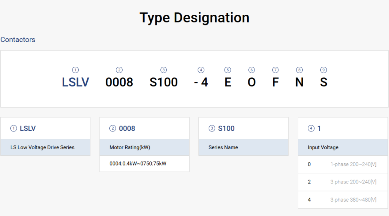Select letter O segment in the type code
This screenshot has height=216, width=389.
coord(251,82)
